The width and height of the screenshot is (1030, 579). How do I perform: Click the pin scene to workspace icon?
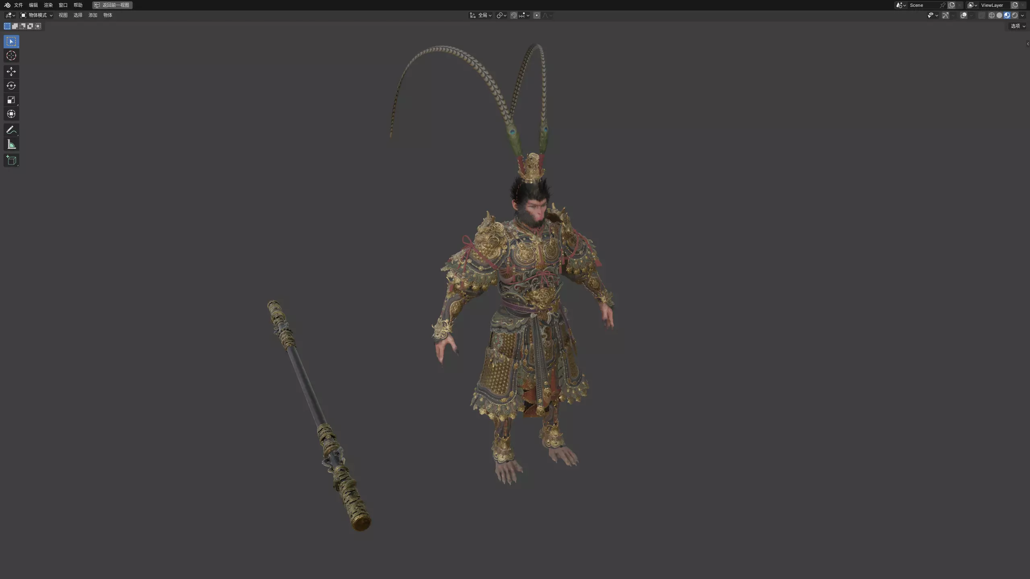(942, 5)
